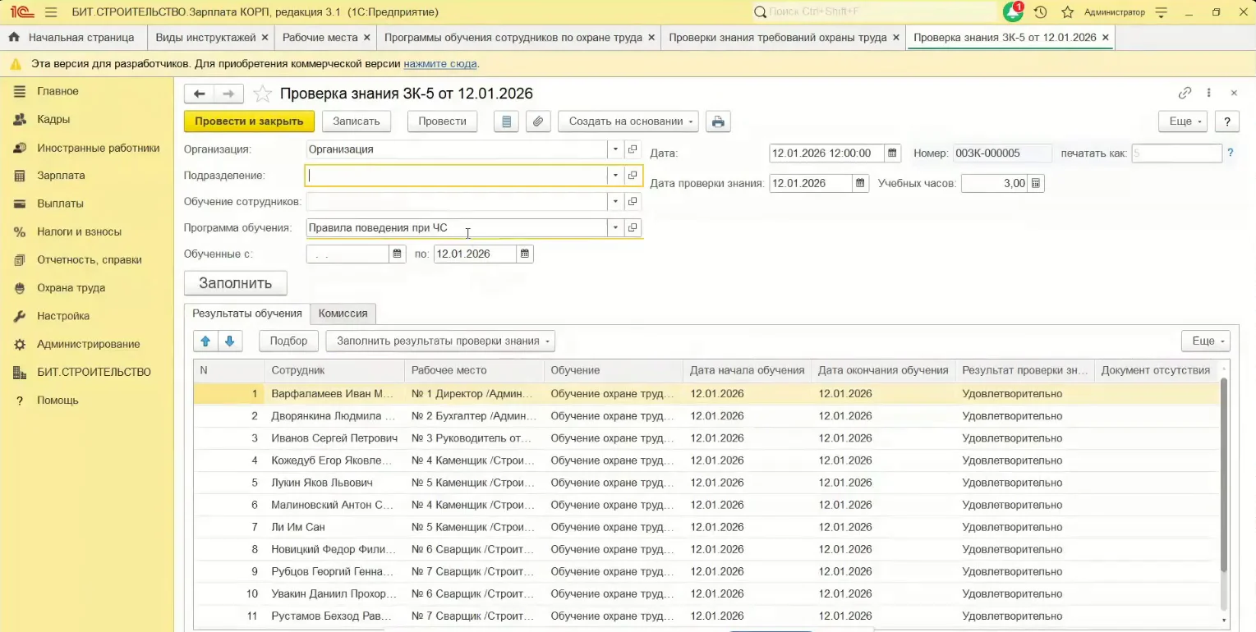Switch to the Комиссия tab
The image size is (1256, 632).
[x=343, y=314]
